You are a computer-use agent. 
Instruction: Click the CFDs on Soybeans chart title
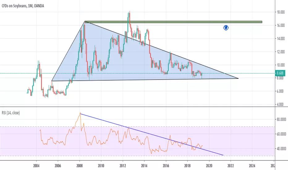point(23,6)
